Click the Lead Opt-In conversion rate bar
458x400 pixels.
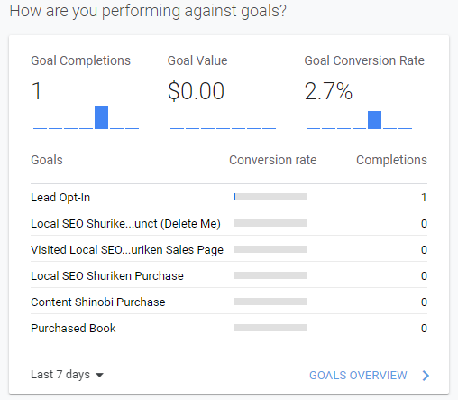click(x=270, y=197)
